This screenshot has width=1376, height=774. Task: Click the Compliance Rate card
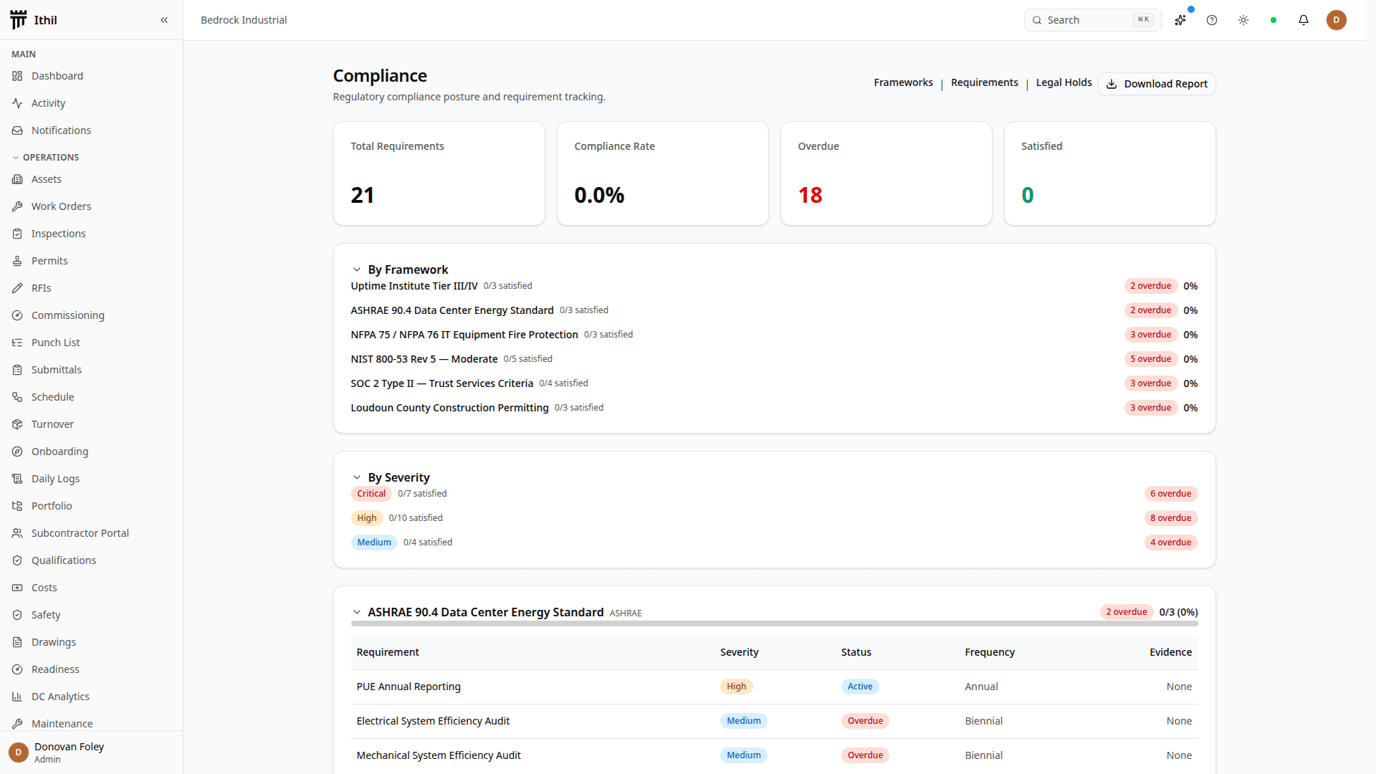(662, 173)
